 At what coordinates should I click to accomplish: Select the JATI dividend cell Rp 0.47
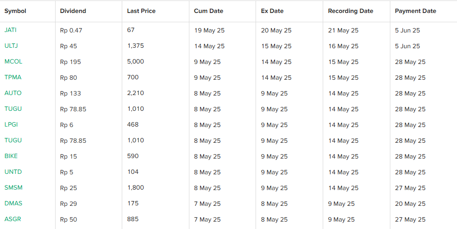click(71, 30)
